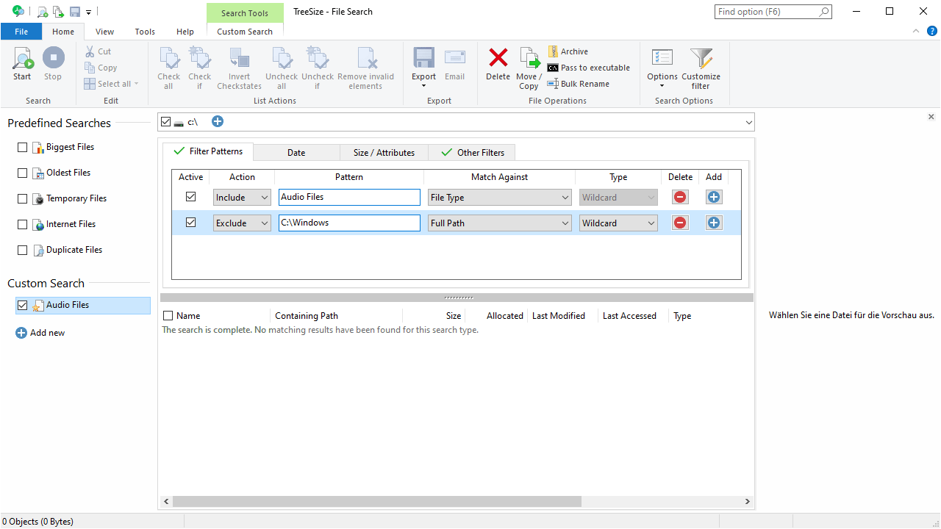This screenshot has width=941, height=529.
Task: Select Add new custom search
Action: (40, 332)
